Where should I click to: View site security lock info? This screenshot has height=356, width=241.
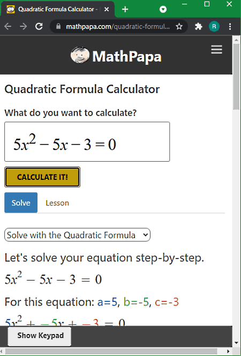(x=58, y=26)
